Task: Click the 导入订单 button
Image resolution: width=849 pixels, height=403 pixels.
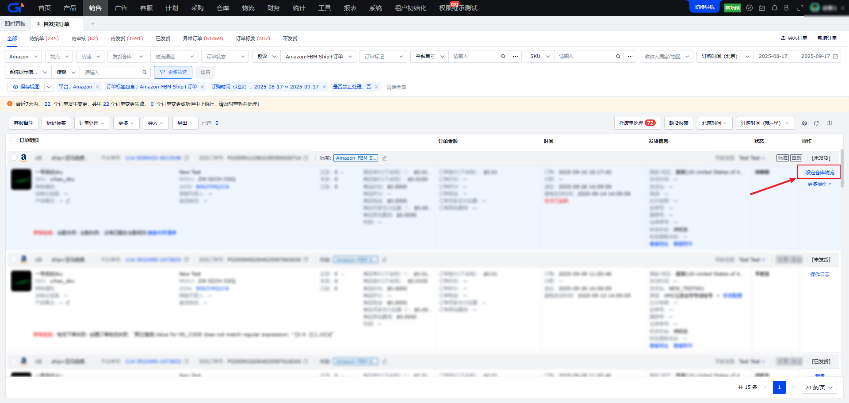Action: tap(794, 38)
